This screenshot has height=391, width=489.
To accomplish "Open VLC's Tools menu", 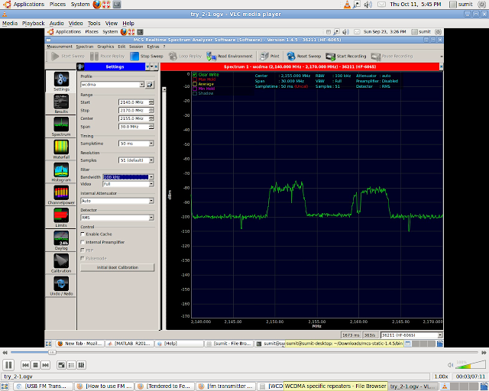I will (94, 23).
